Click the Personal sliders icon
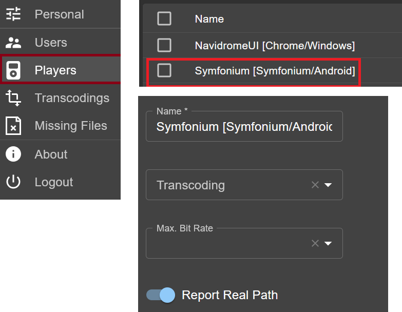402x312 pixels. pos(13,14)
